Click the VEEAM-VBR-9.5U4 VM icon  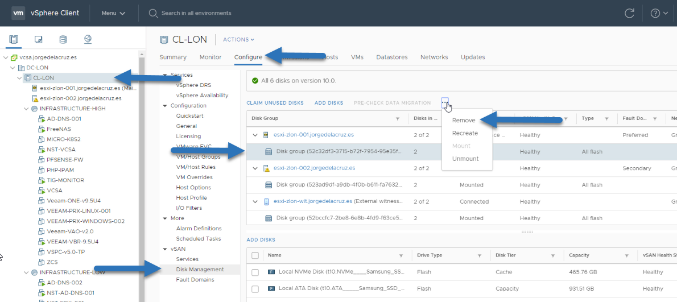click(x=42, y=242)
